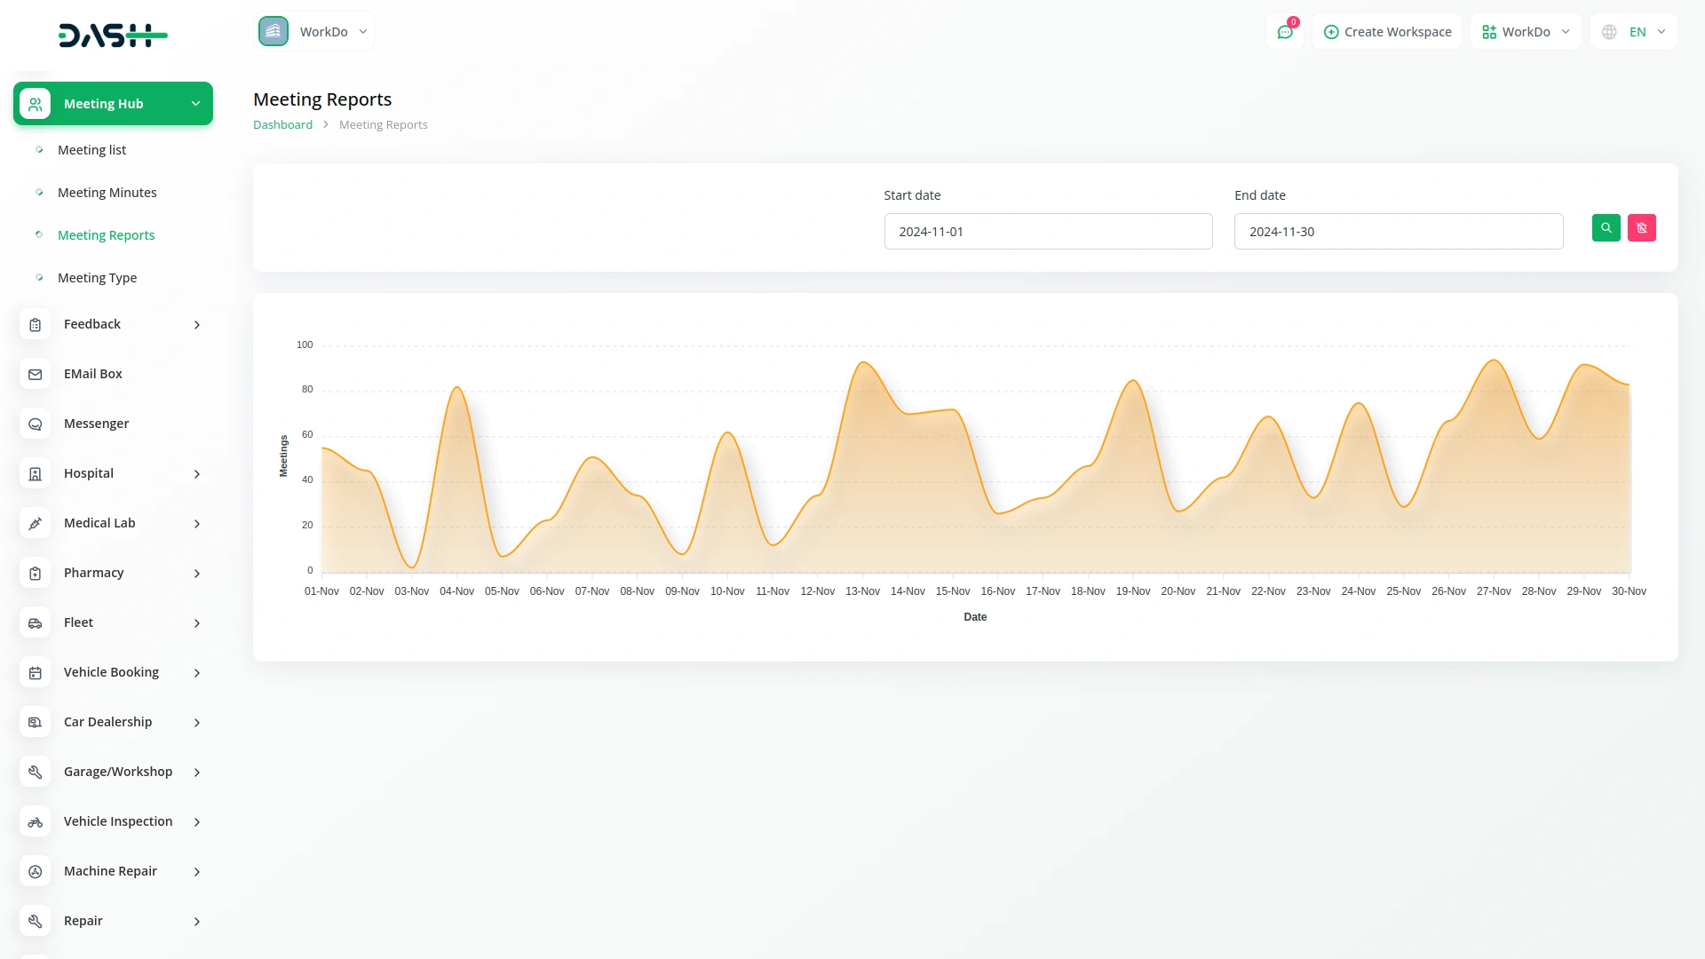The height and width of the screenshot is (959, 1705).
Task: Open the WorkDo user dropdown at top right
Action: click(1526, 32)
